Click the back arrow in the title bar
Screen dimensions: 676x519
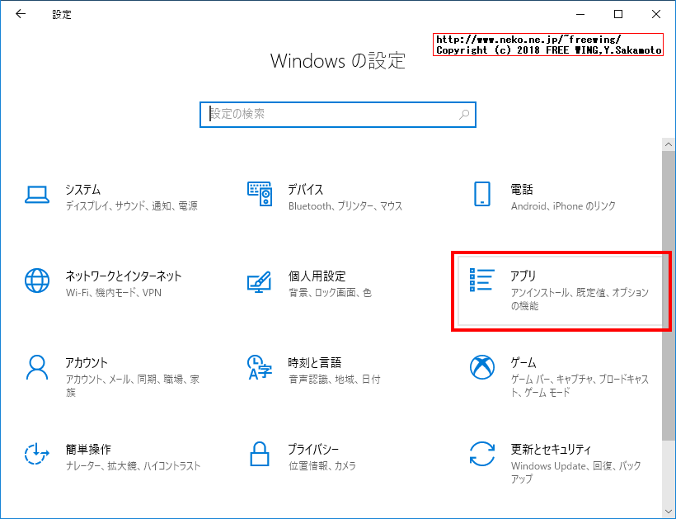[19, 14]
